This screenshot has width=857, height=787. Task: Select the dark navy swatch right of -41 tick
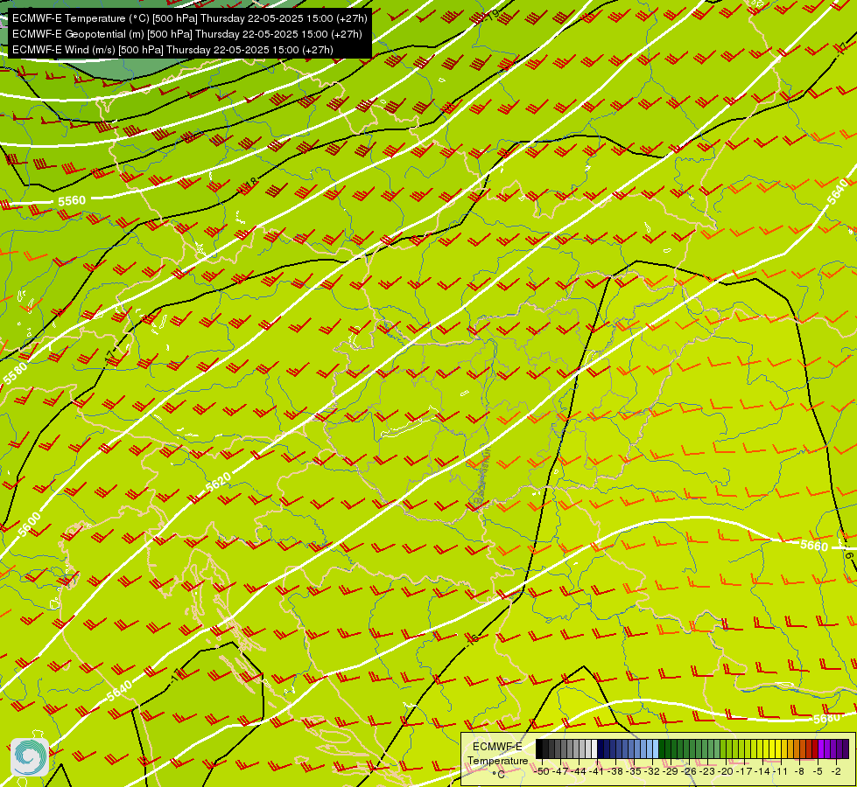[x=601, y=749]
